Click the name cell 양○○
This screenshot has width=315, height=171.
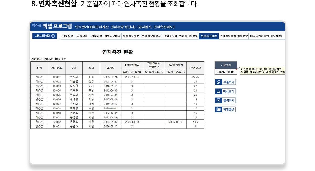pos(39,126)
